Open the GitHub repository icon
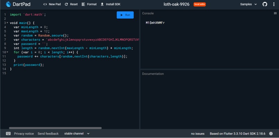The width and height of the screenshot is (279, 138). 265,4
